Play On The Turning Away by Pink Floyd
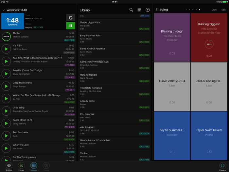229x172 pixels. 6,159
